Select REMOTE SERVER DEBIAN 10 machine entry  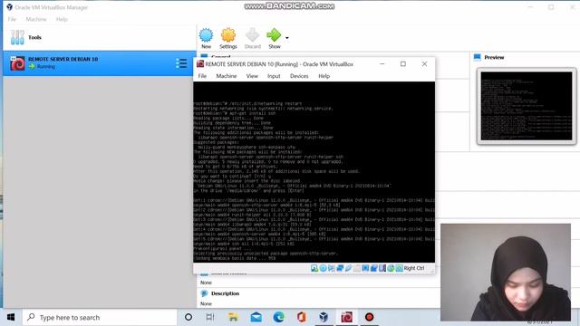click(99, 63)
